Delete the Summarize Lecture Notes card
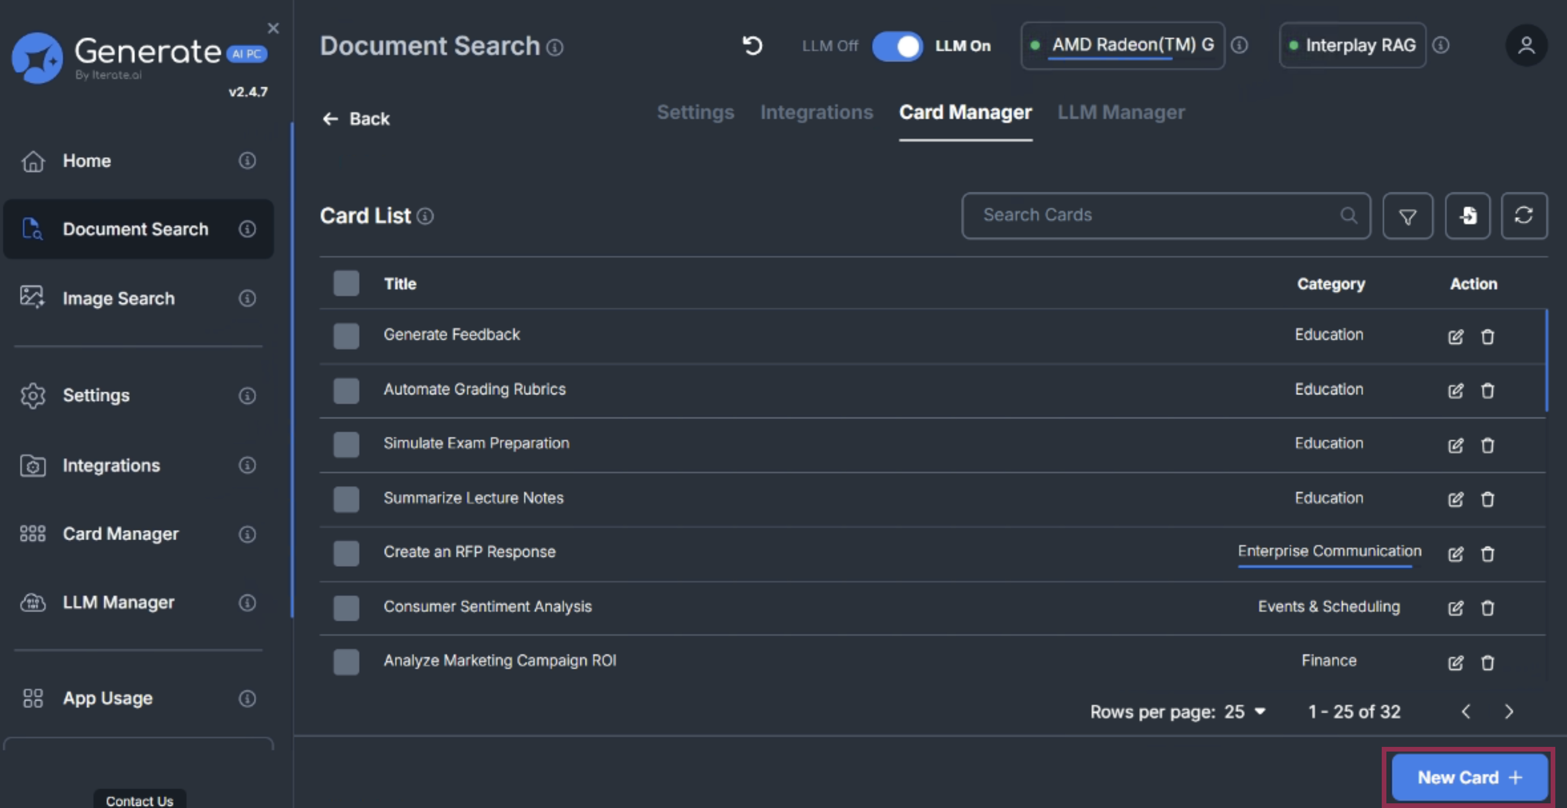This screenshot has height=808, width=1567. 1487,499
